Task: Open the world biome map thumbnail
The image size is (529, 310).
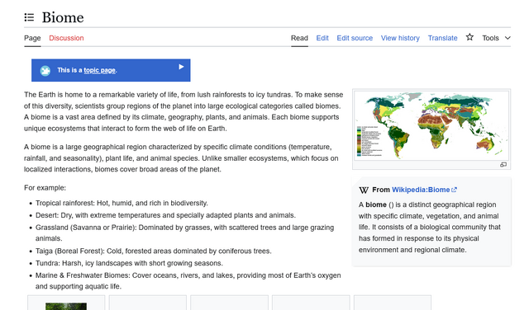Action: [431, 125]
